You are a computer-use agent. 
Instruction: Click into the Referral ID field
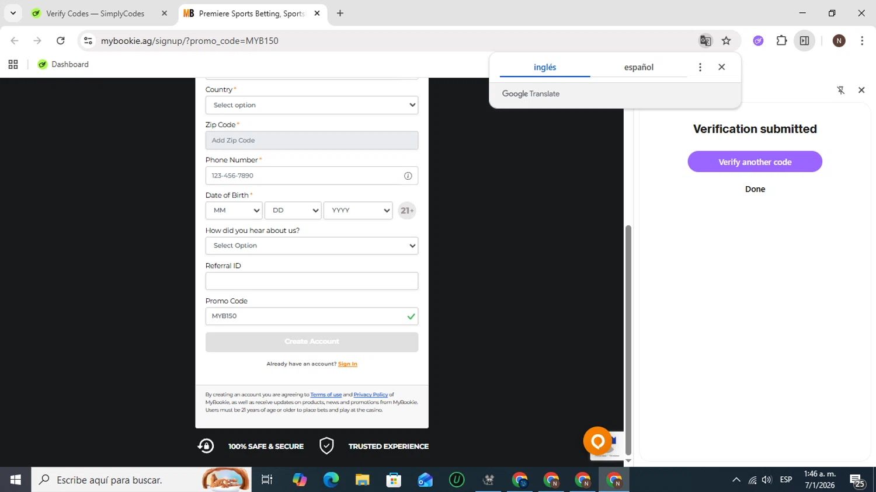pos(312,281)
